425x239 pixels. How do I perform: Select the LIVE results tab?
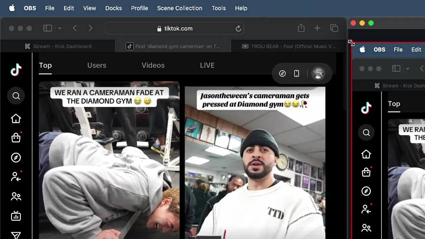pos(207,65)
